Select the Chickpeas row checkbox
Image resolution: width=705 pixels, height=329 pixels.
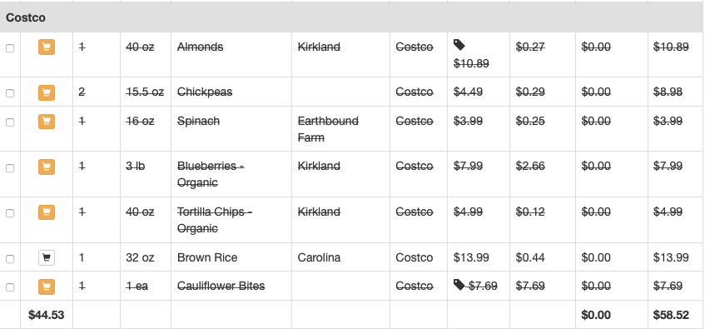pyautogui.click(x=10, y=93)
